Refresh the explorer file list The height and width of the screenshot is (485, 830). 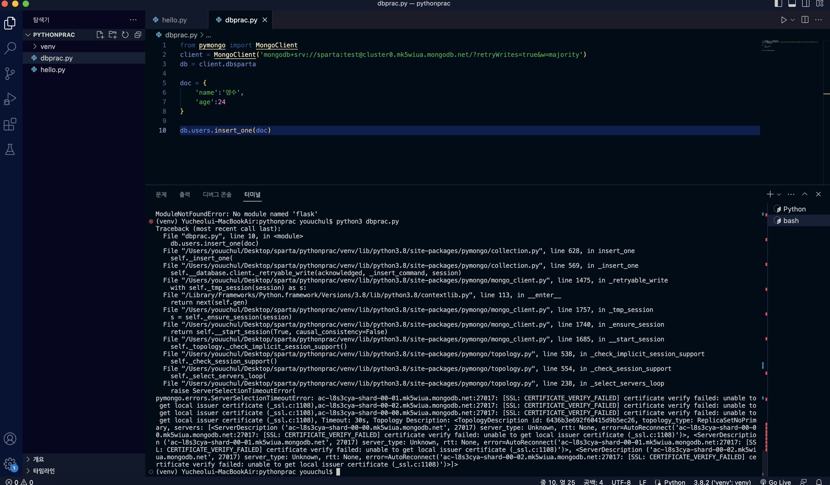125,34
